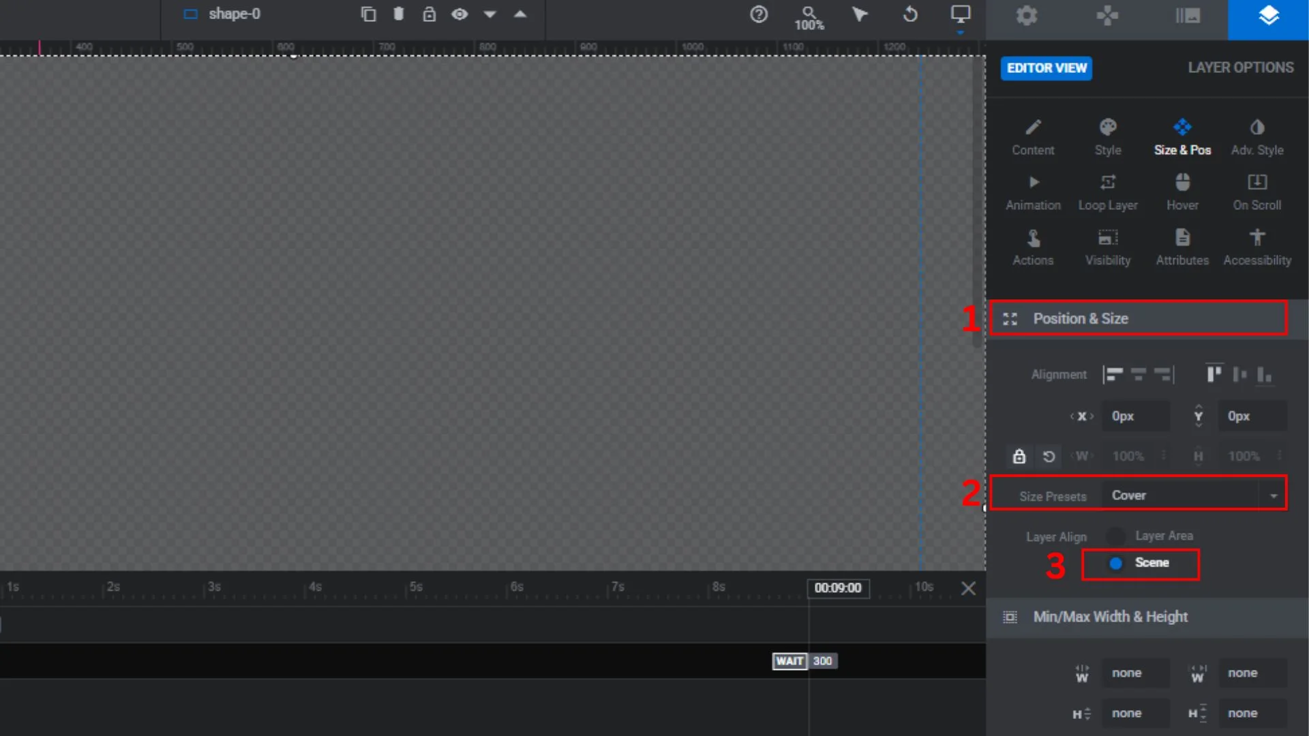Viewport: 1309px width, 736px height.
Task: Open the Actions section
Action: tap(1033, 248)
